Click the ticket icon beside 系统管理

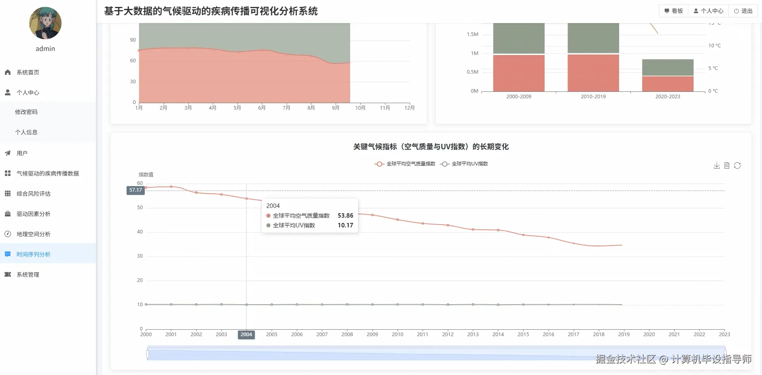8,275
